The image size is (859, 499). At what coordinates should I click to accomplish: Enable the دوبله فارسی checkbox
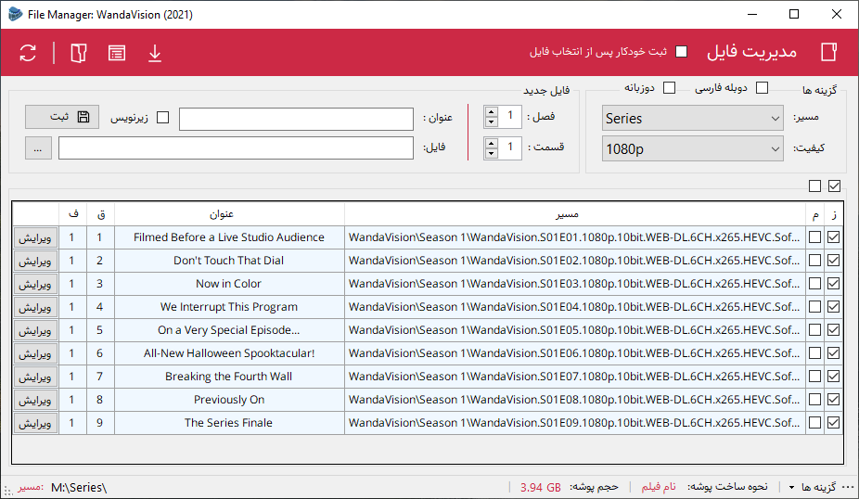click(x=762, y=87)
